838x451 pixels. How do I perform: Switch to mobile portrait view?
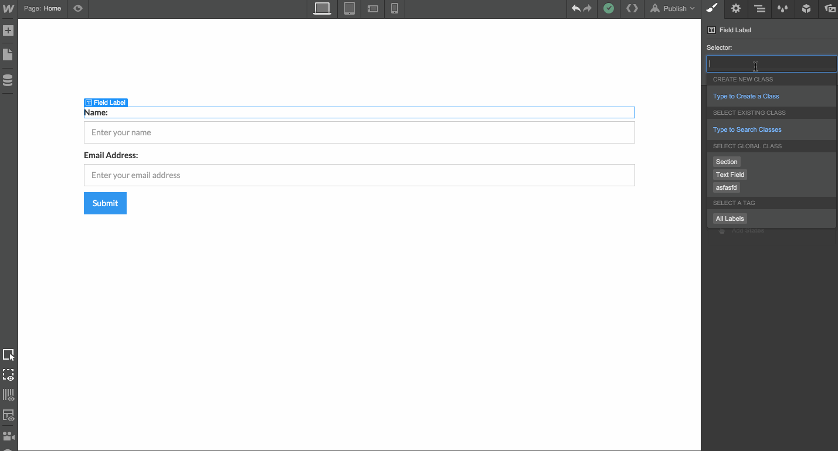click(x=395, y=9)
